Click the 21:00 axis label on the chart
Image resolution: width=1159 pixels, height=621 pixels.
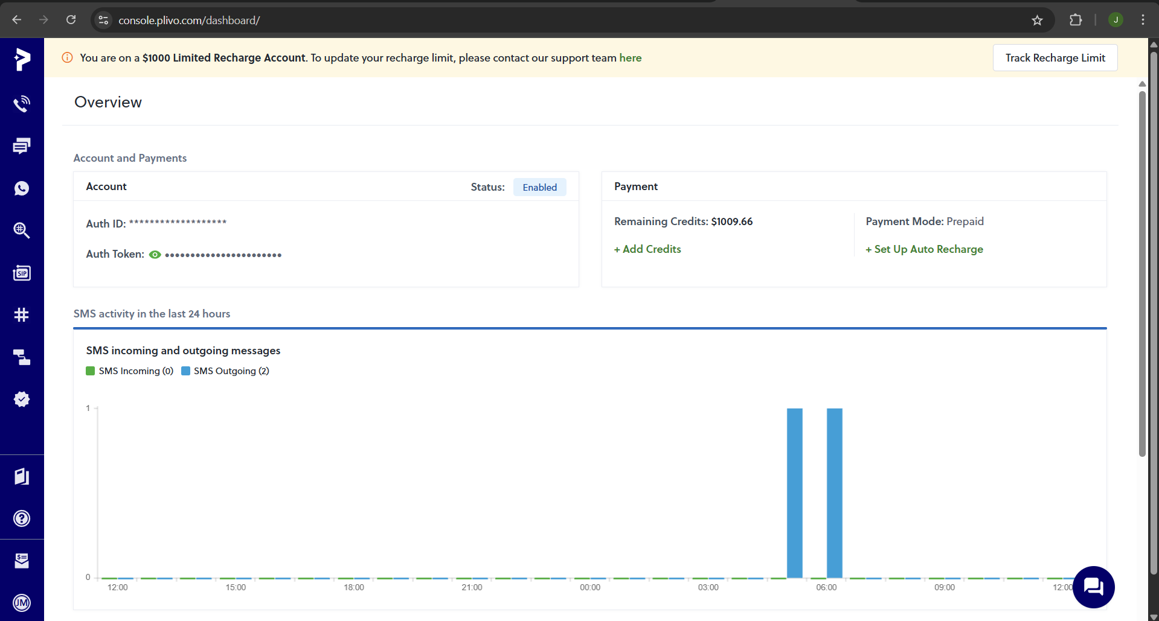pyautogui.click(x=472, y=587)
